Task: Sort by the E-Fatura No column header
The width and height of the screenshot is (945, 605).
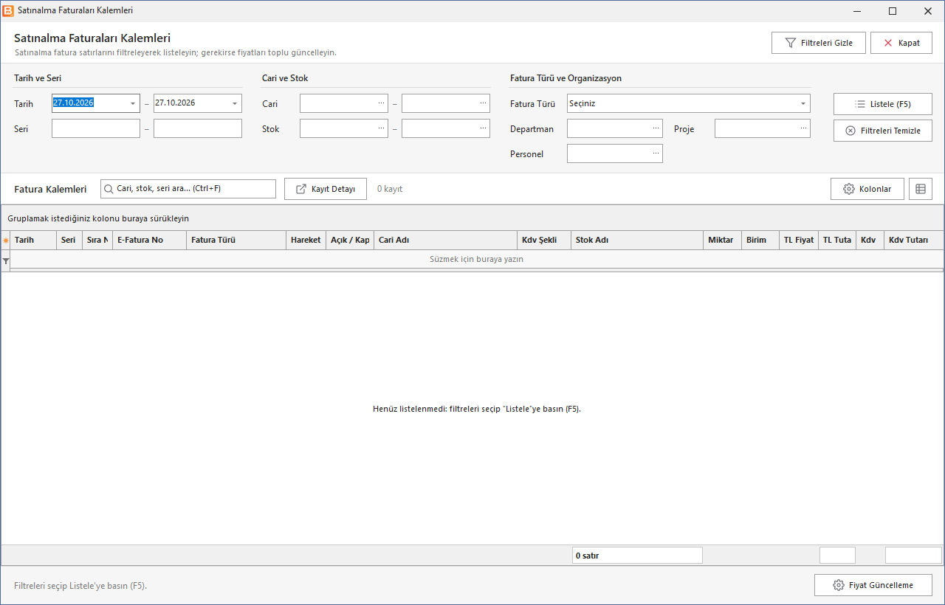Action: coord(149,240)
